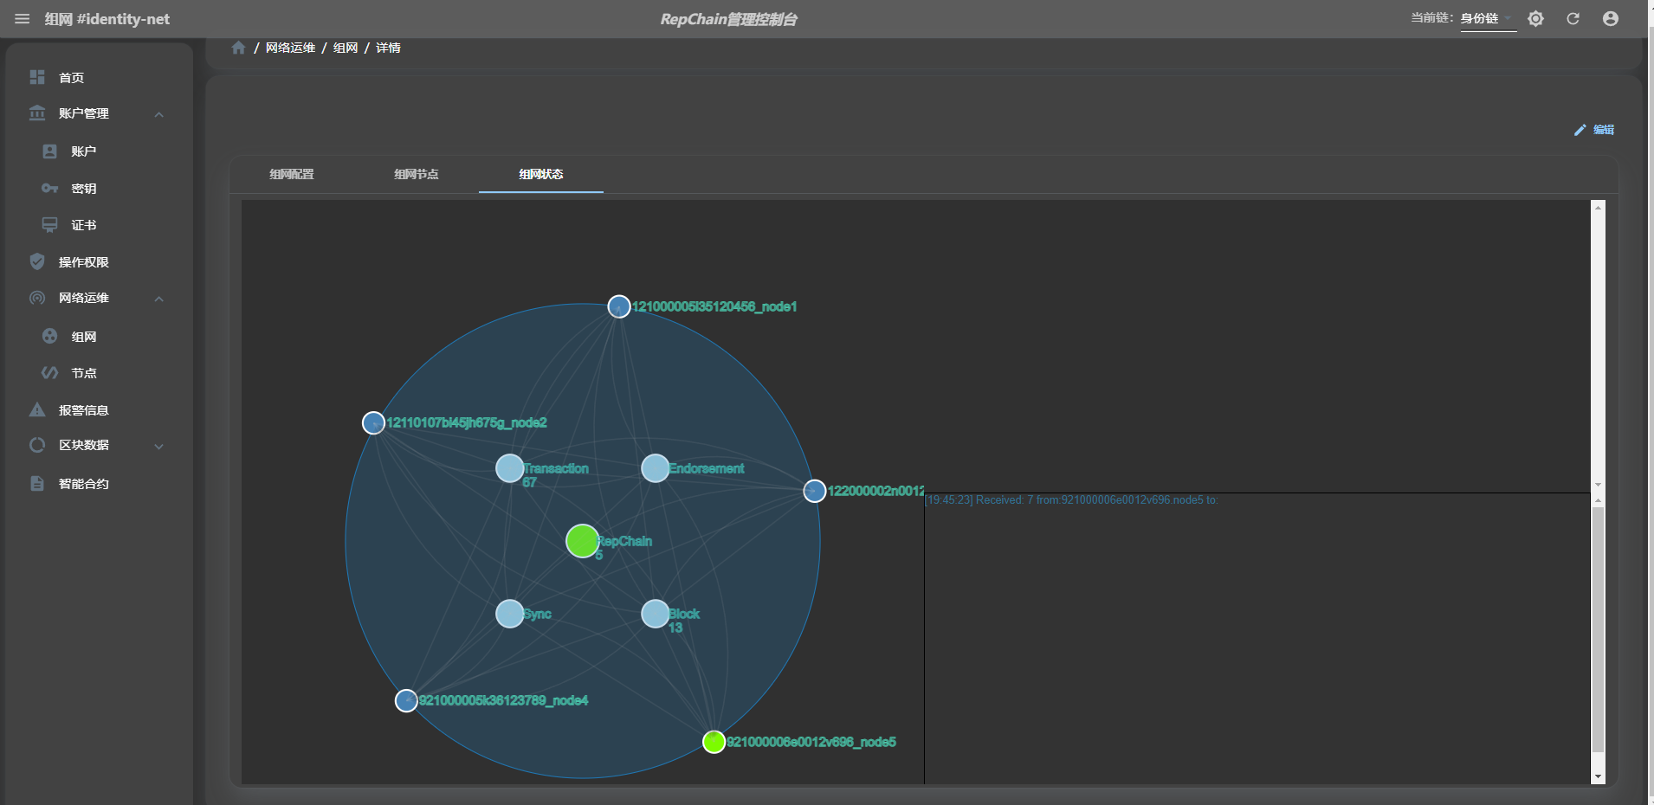Click the 组网 group icon in sidebar
The image size is (1654, 805).
coord(50,336)
